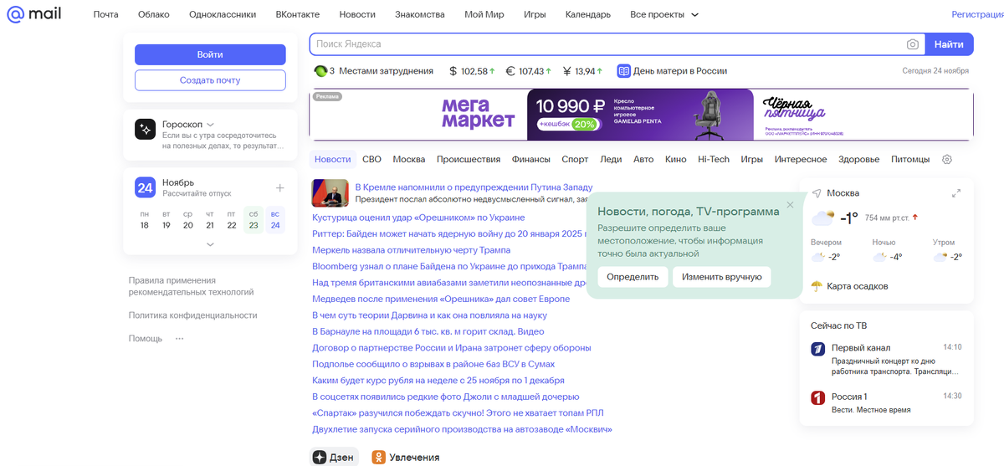Read news about Меркель и Трампа
This screenshot has height=466, width=1004.
click(412, 250)
